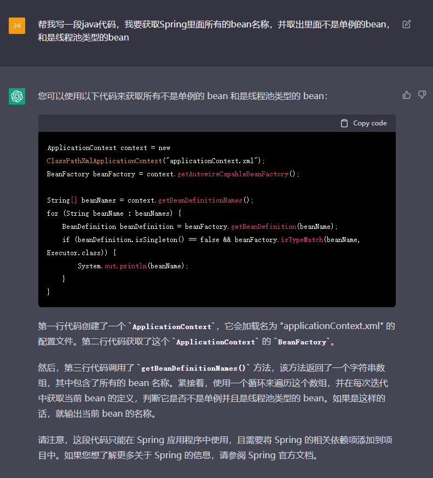
Task: Click the isTypeMatch method in code
Action: [x=300, y=240]
